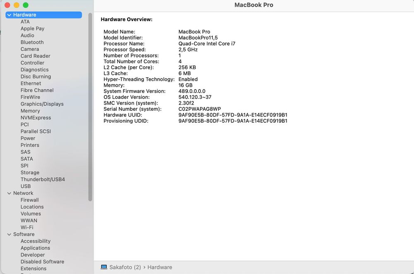Select Locations in the sidebar
This screenshot has width=414, height=274.
(32, 207)
